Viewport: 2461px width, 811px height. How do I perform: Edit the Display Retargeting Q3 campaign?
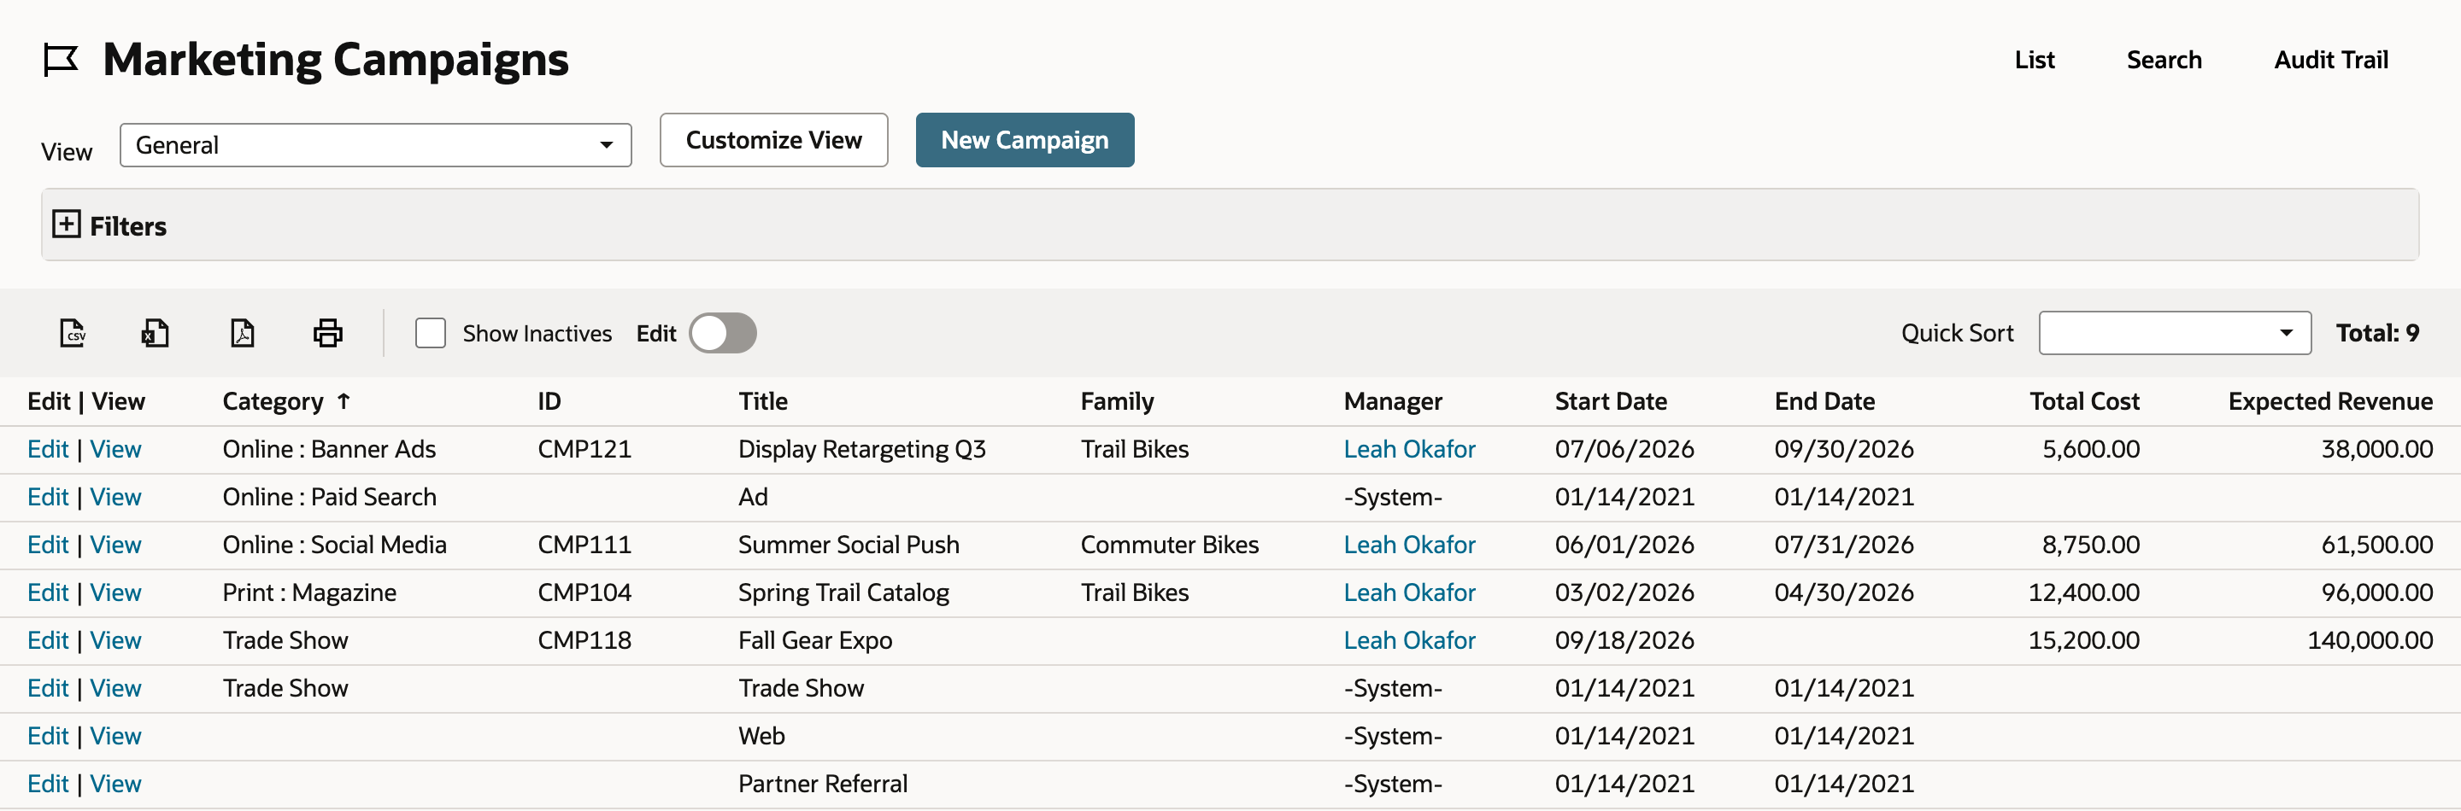click(48, 449)
